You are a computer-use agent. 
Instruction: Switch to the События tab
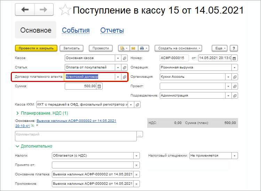[76, 31]
